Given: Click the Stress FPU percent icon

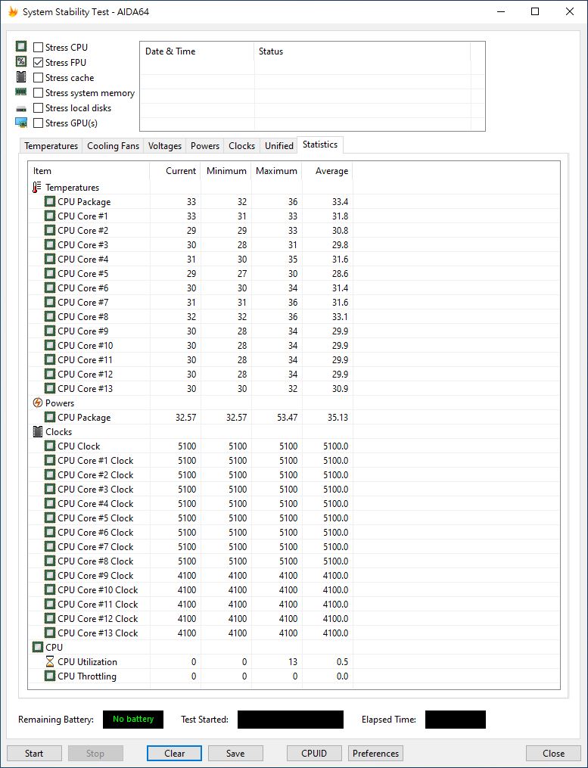Looking at the screenshot, I should click(x=21, y=62).
